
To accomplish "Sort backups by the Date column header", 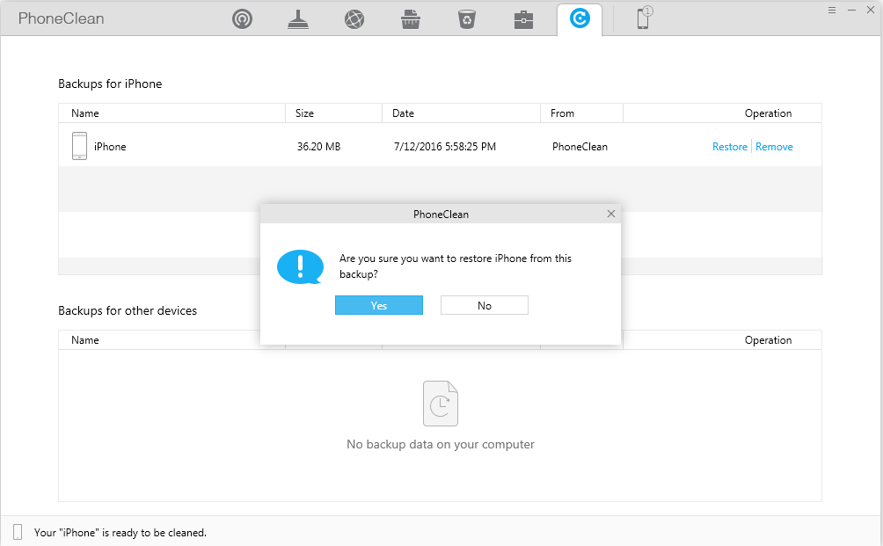I will pyautogui.click(x=403, y=113).
